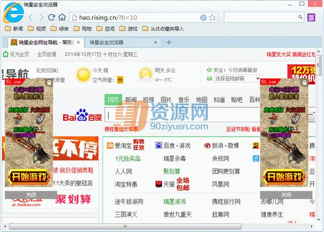Viewport: 324px width, 232px height.
Task: Reload the page with refresh icon
Action: pyautogui.click(x=51, y=17)
